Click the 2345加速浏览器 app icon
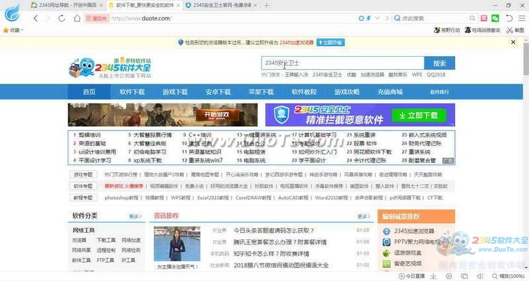Viewport: 529px width, 281px height. point(386,231)
